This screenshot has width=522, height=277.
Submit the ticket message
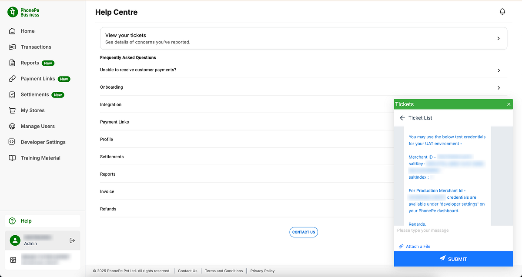tap(453, 259)
